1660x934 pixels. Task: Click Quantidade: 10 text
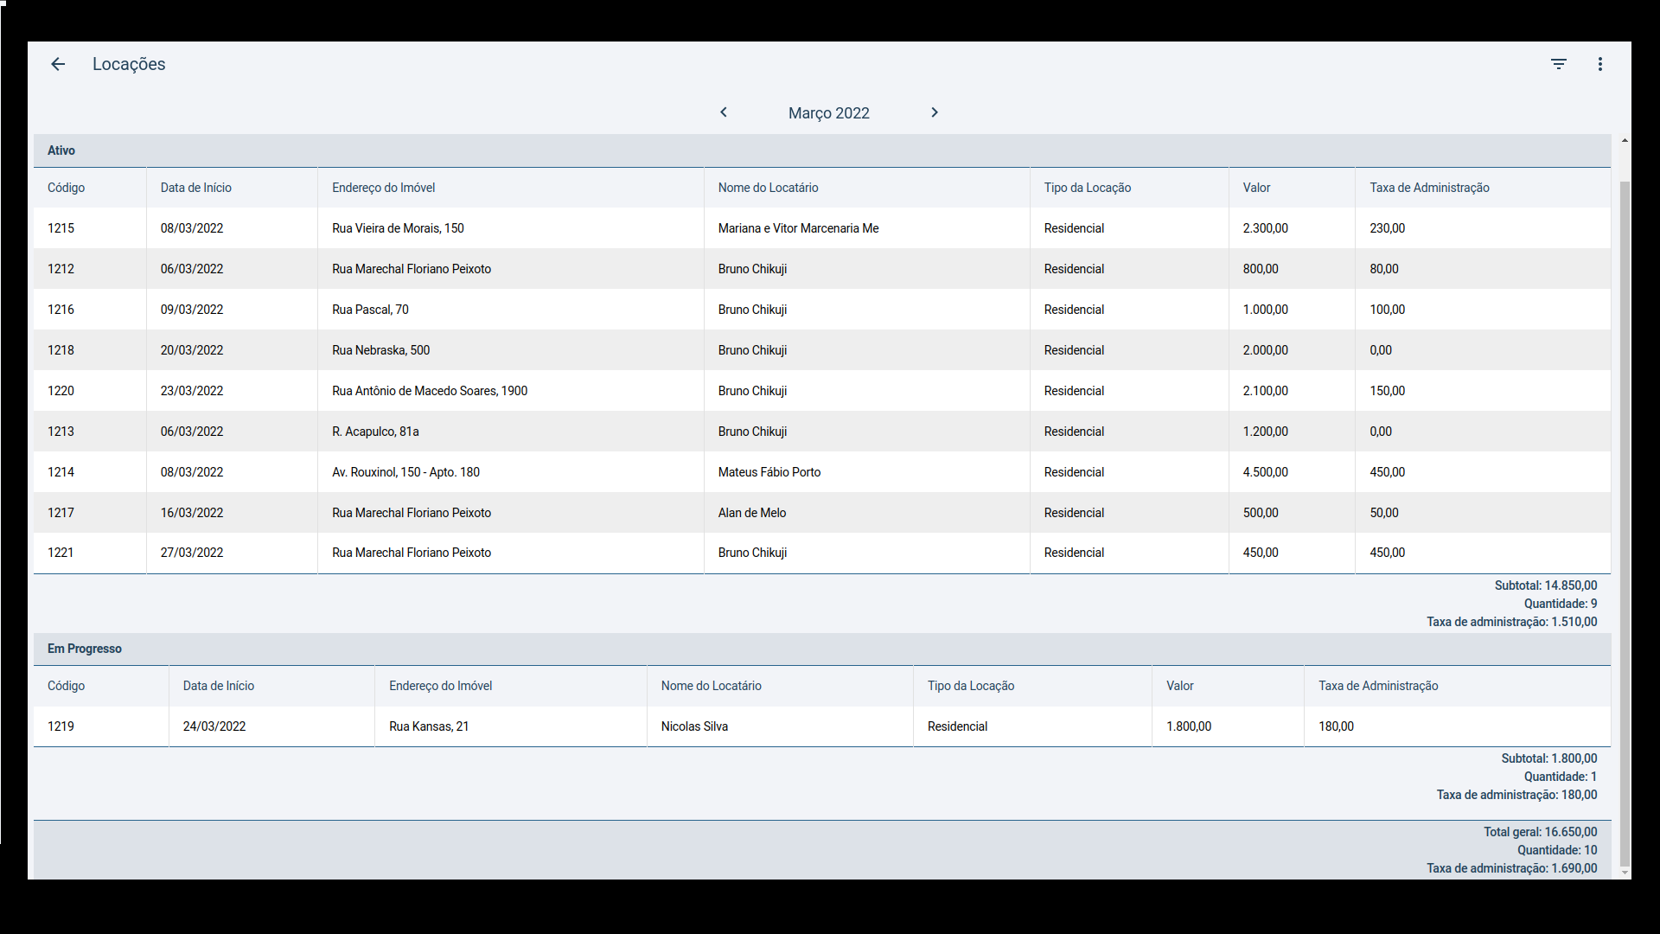(x=1557, y=850)
